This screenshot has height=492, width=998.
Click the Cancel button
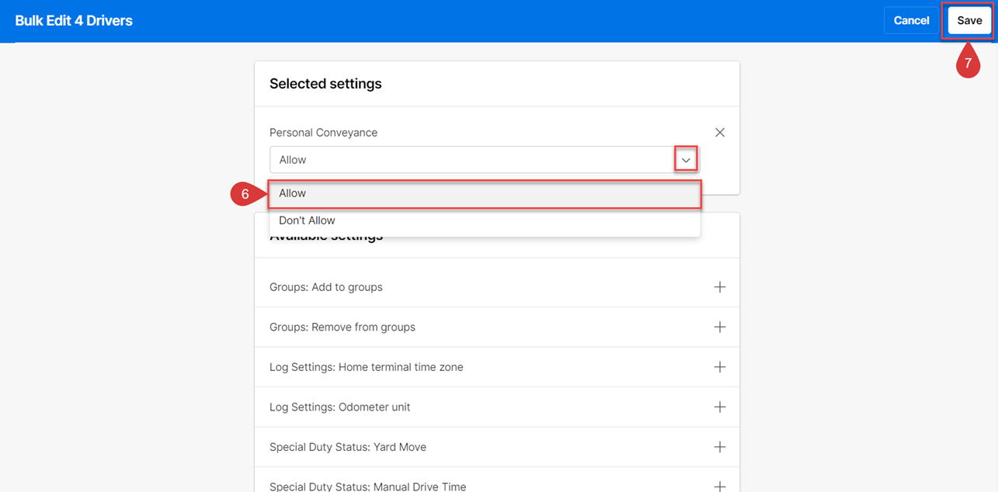911,21
